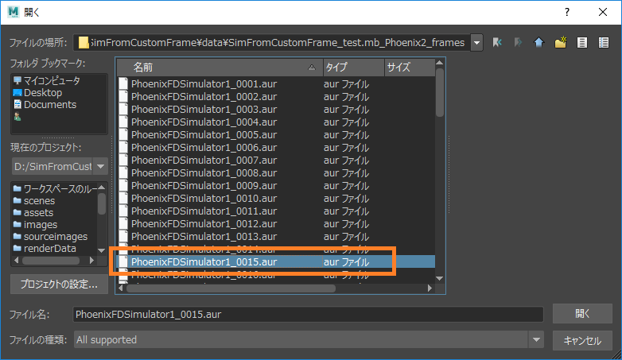Open the scenes project folder
The width and height of the screenshot is (622, 360).
pyautogui.click(x=33, y=200)
